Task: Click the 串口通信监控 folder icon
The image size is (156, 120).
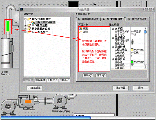Action: point(29,25)
